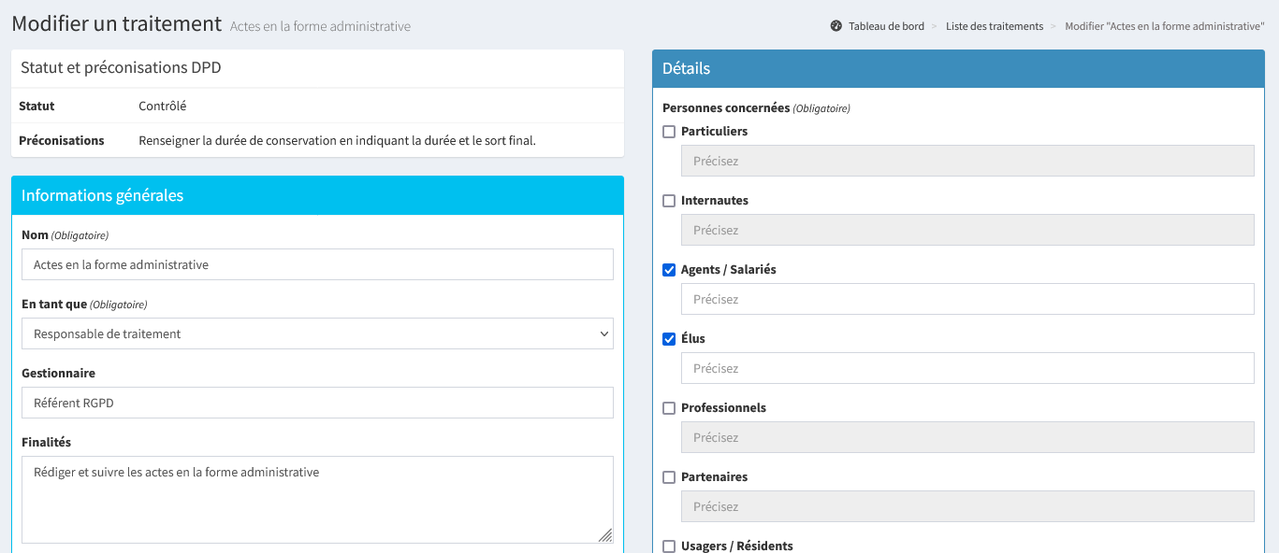Click the Détails panel header
Viewport: 1279px width, 553px height.
[958, 68]
